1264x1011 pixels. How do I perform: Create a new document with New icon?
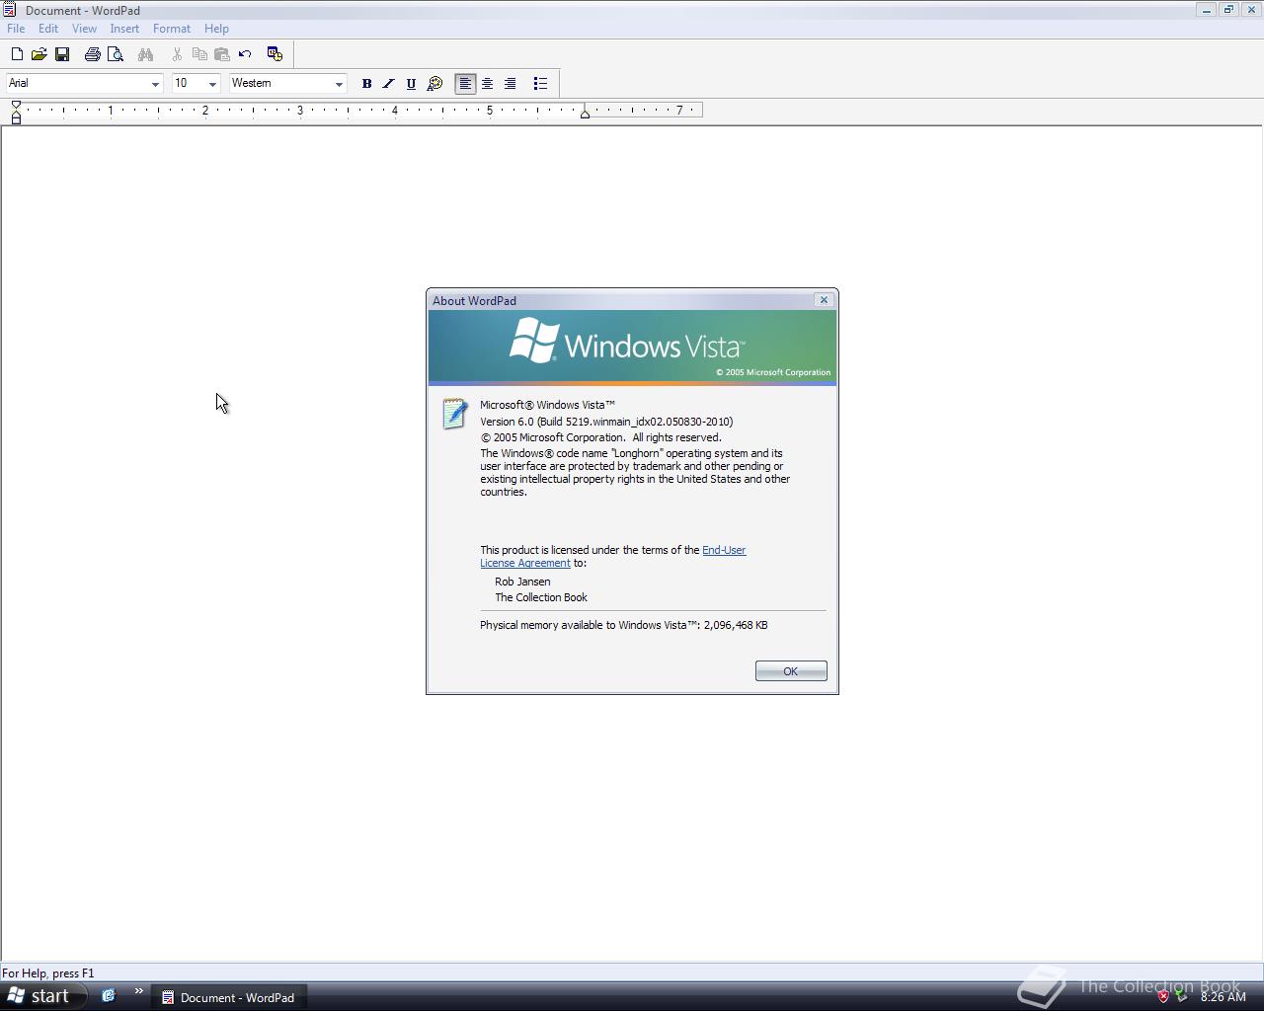[x=17, y=54]
